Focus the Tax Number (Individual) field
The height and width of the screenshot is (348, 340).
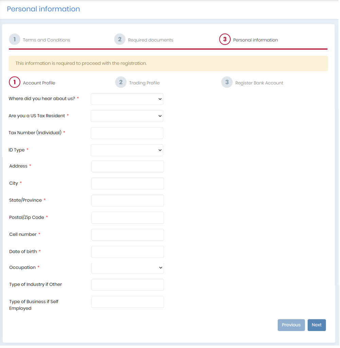pyautogui.click(x=127, y=133)
